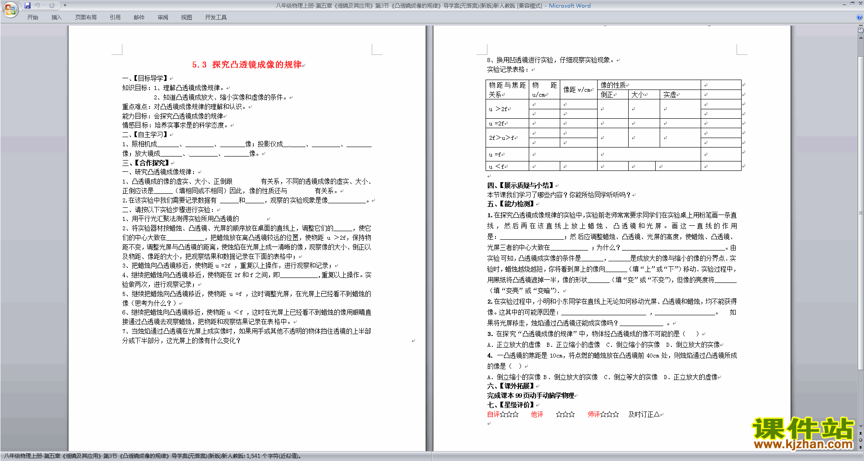864x461 pixels.
Task: Click the table header cell 像的性质
Action: click(649, 85)
